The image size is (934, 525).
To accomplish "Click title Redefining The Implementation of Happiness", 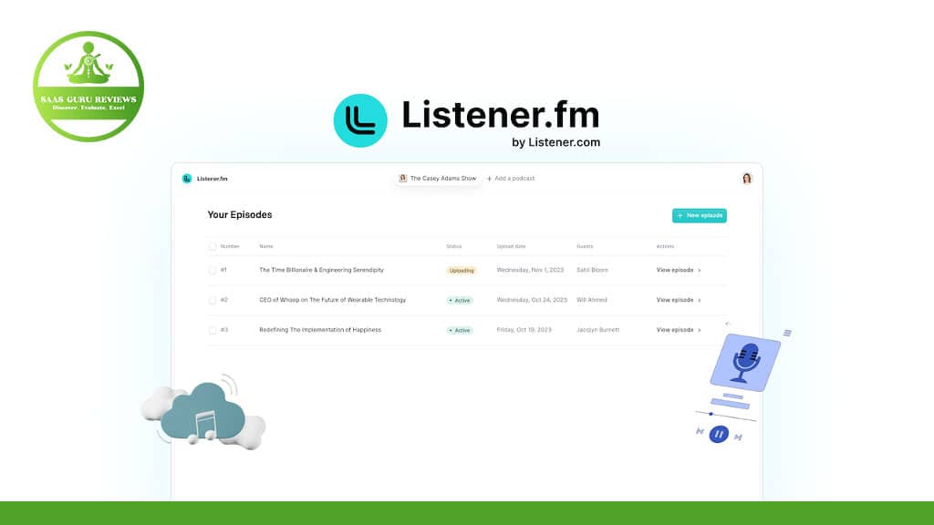I will (320, 330).
